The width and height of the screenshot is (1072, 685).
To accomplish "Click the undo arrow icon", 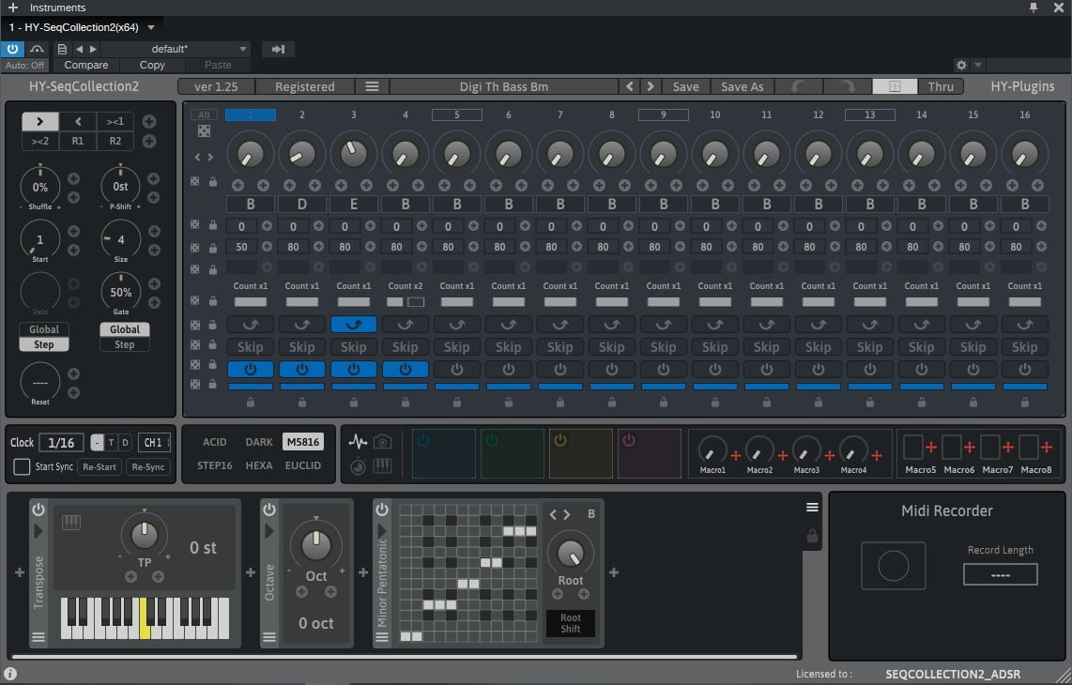I will 799,87.
